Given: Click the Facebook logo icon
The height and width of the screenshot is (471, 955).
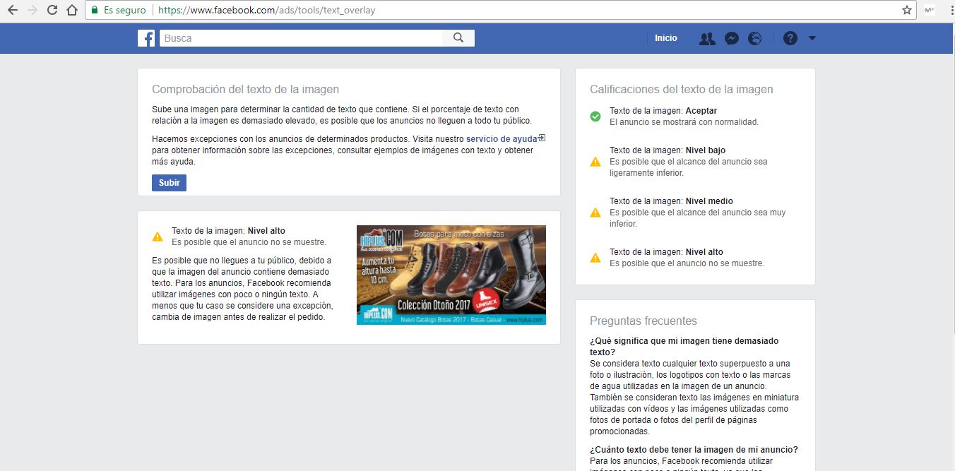Looking at the screenshot, I should pos(146,38).
